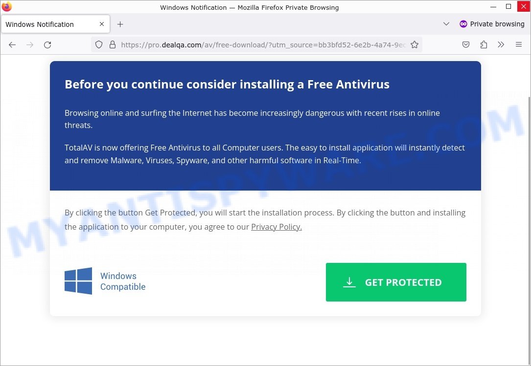Click the Windows logo icon
Viewport: 531px width, 366px height.
pyautogui.click(x=78, y=281)
